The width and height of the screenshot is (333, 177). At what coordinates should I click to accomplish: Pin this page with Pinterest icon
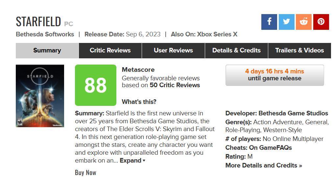click(321, 22)
